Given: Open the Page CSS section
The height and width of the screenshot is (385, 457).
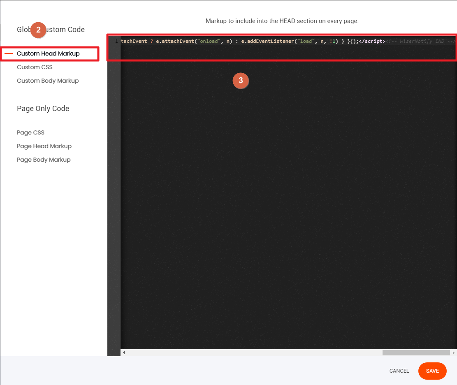Looking at the screenshot, I should click(x=30, y=132).
